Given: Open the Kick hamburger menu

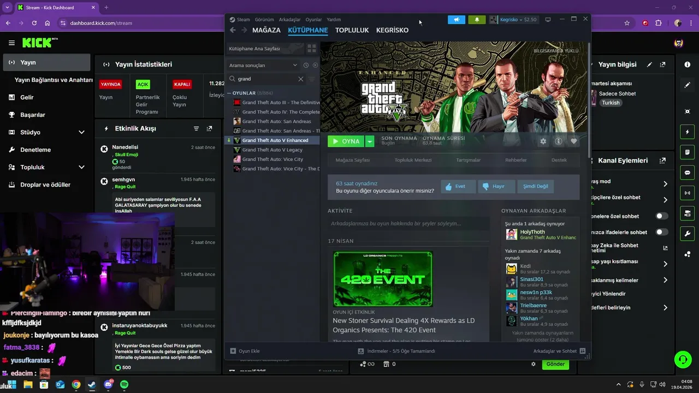Looking at the screenshot, I should [11, 43].
